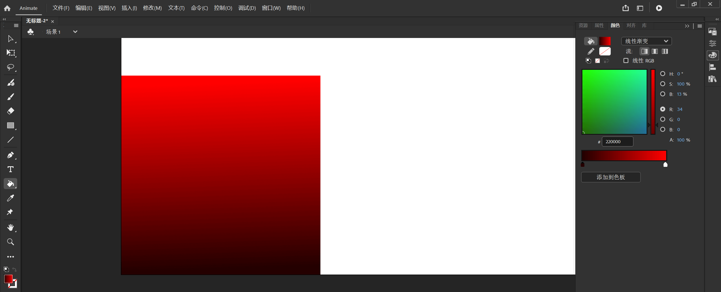
Task: Click the hex color 220000 field
Action: [617, 141]
